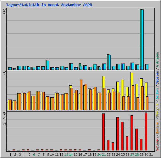
Task: Click the orange Rechner legend label
Action: tap(158, 127)
